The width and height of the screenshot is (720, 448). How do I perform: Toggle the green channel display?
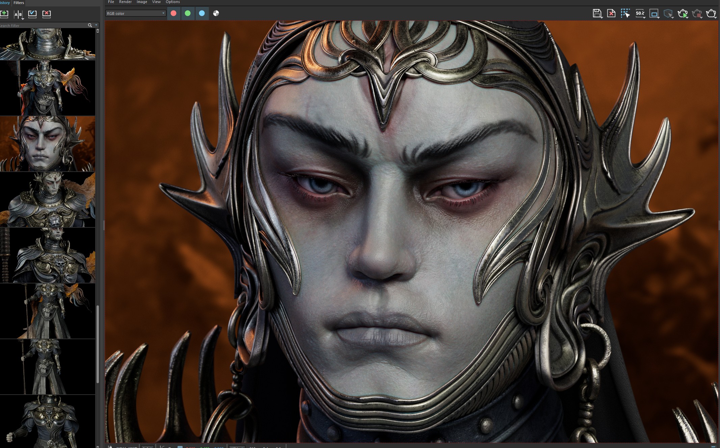pyautogui.click(x=188, y=13)
